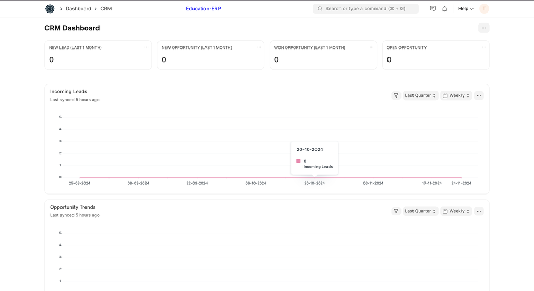Open the notifications bell icon
This screenshot has width=534, height=291.
coord(444,9)
